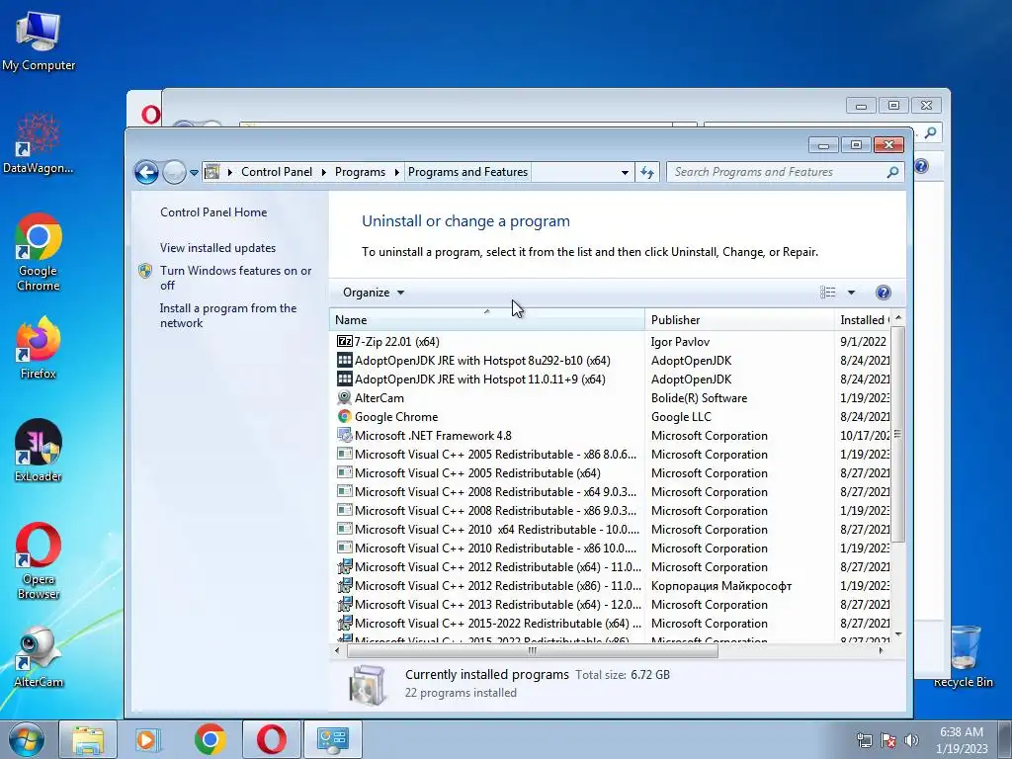Click Control Panel in the breadcrumb
1012x759 pixels.
[x=277, y=172]
